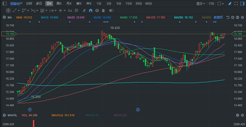
Task: Open wave tool dropdown arrow
Action: tap(37, 10)
